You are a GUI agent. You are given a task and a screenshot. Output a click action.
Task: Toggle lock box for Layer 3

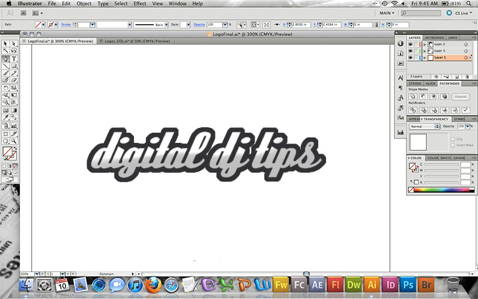(416, 51)
